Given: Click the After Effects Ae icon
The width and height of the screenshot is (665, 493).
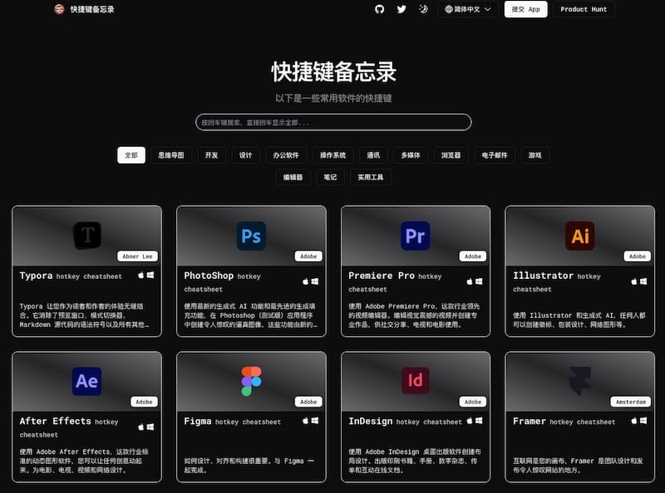Looking at the screenshot, I should [87, 381].
